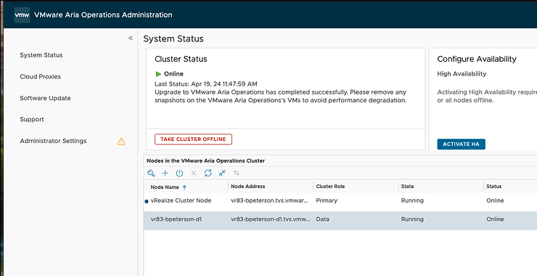Select the vRealize Cluster Node row

[x=340, y=200]
